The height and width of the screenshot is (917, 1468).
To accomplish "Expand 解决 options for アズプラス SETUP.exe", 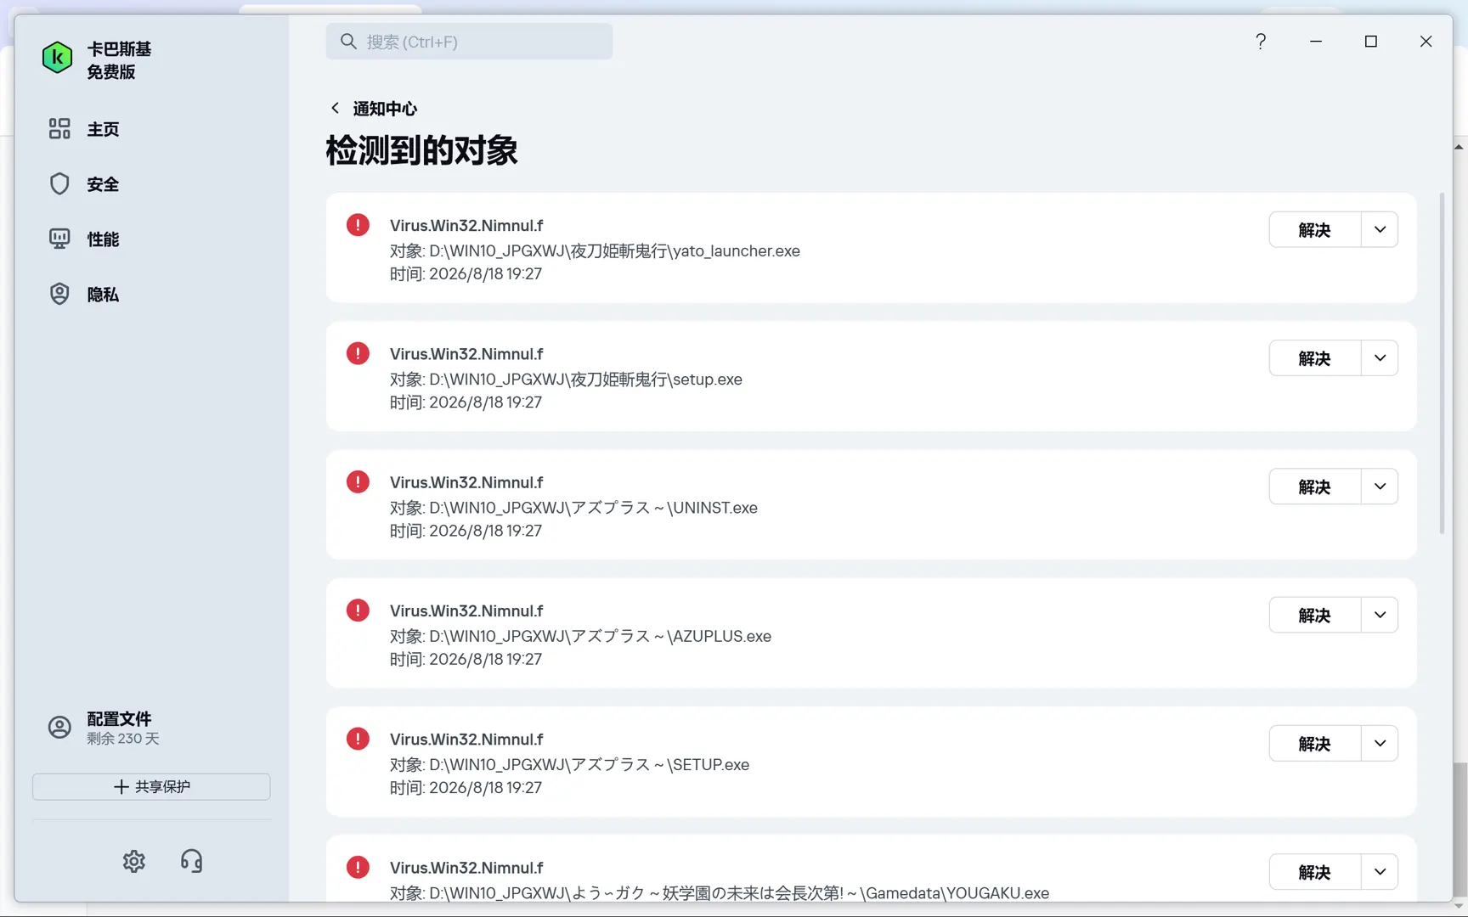I will click(1380, 744).
